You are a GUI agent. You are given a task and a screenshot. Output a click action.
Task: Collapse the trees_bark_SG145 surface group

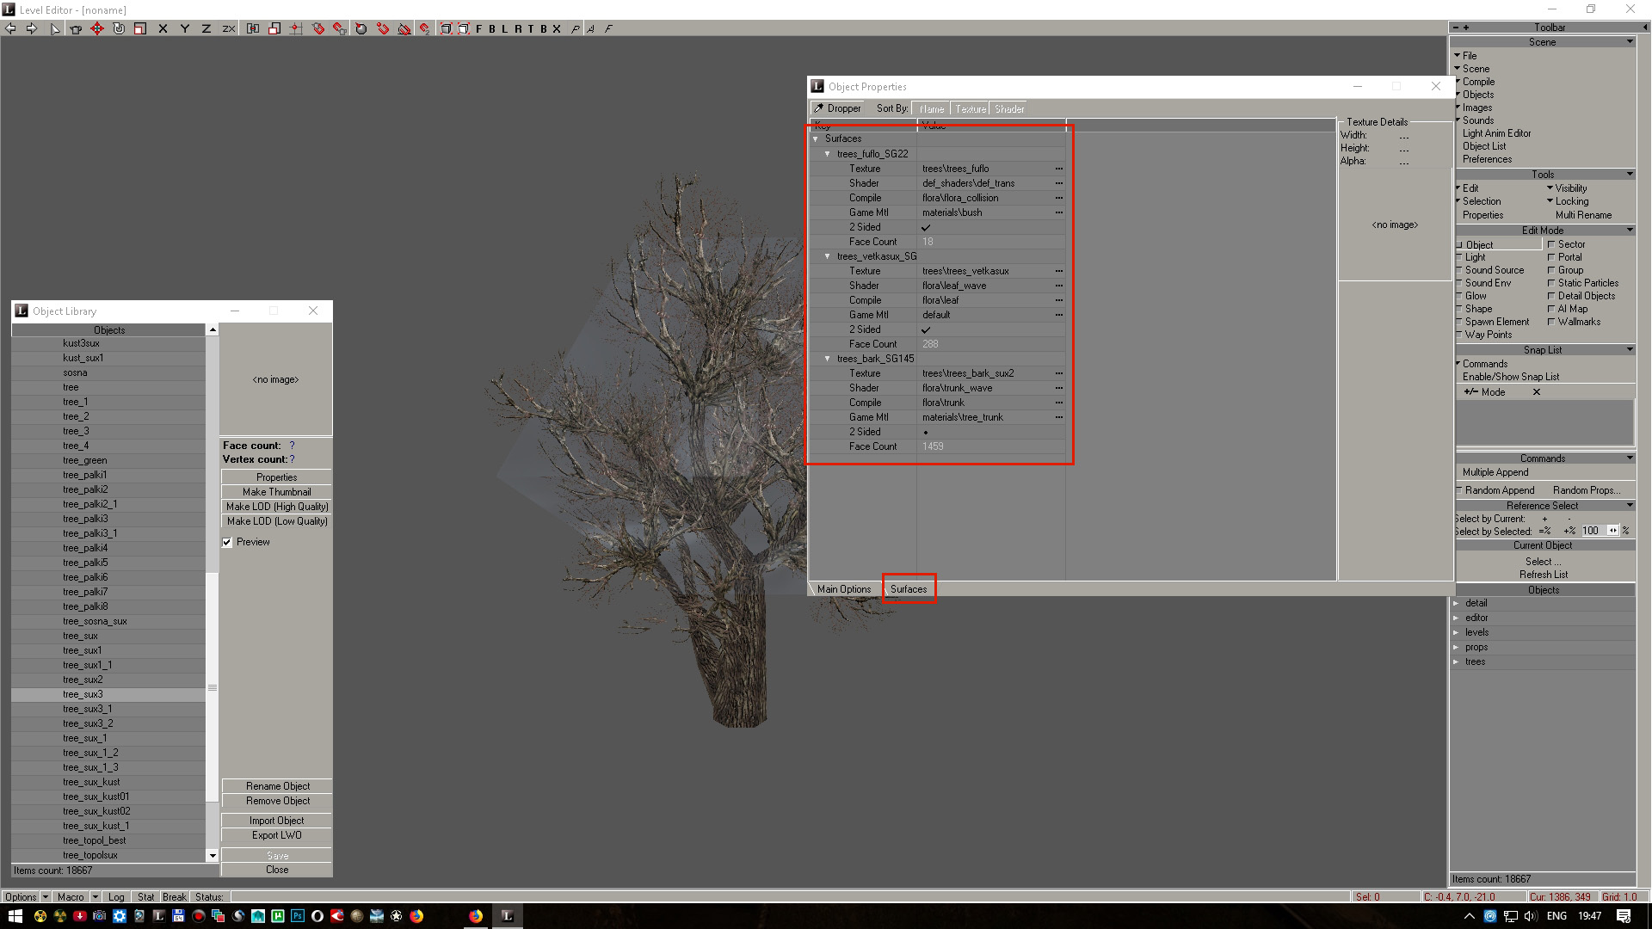pyautogui.click(x=828, y=359)
